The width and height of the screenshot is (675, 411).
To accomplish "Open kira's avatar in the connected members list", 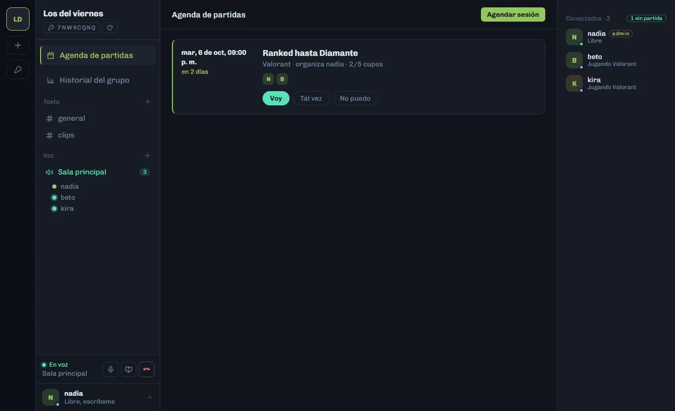I will pos(574,83).
